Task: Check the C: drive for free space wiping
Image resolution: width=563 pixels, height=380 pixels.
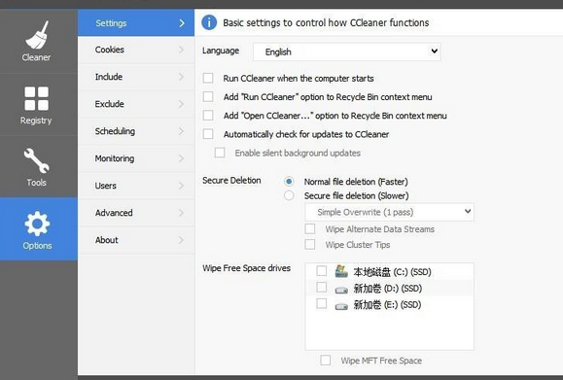Action: [x=321, y=270]
